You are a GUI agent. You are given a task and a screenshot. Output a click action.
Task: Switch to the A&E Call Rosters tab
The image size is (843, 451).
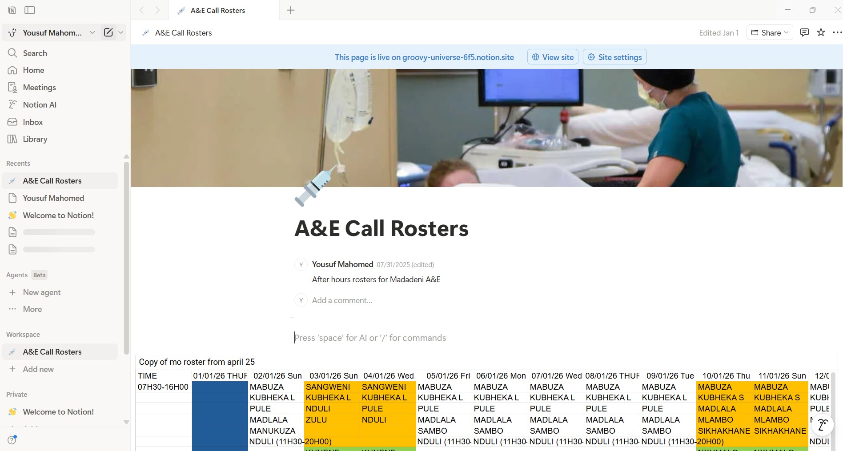tap(217, 10)
